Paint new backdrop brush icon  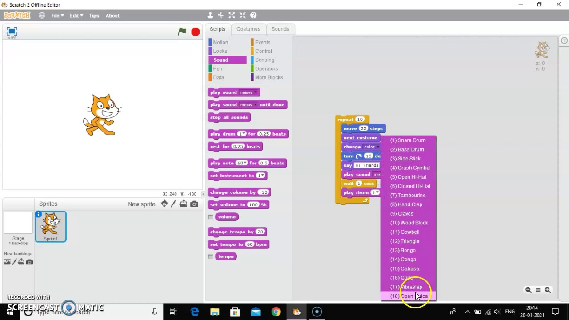pyautogui.click(x=14, y=262)
